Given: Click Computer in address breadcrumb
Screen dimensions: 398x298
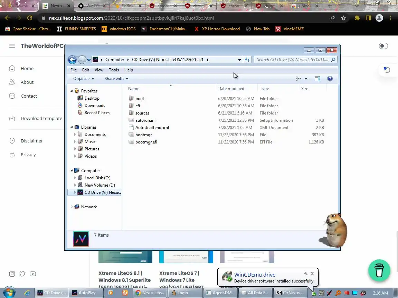Looking at the screenshot, I should click(115, 60).
